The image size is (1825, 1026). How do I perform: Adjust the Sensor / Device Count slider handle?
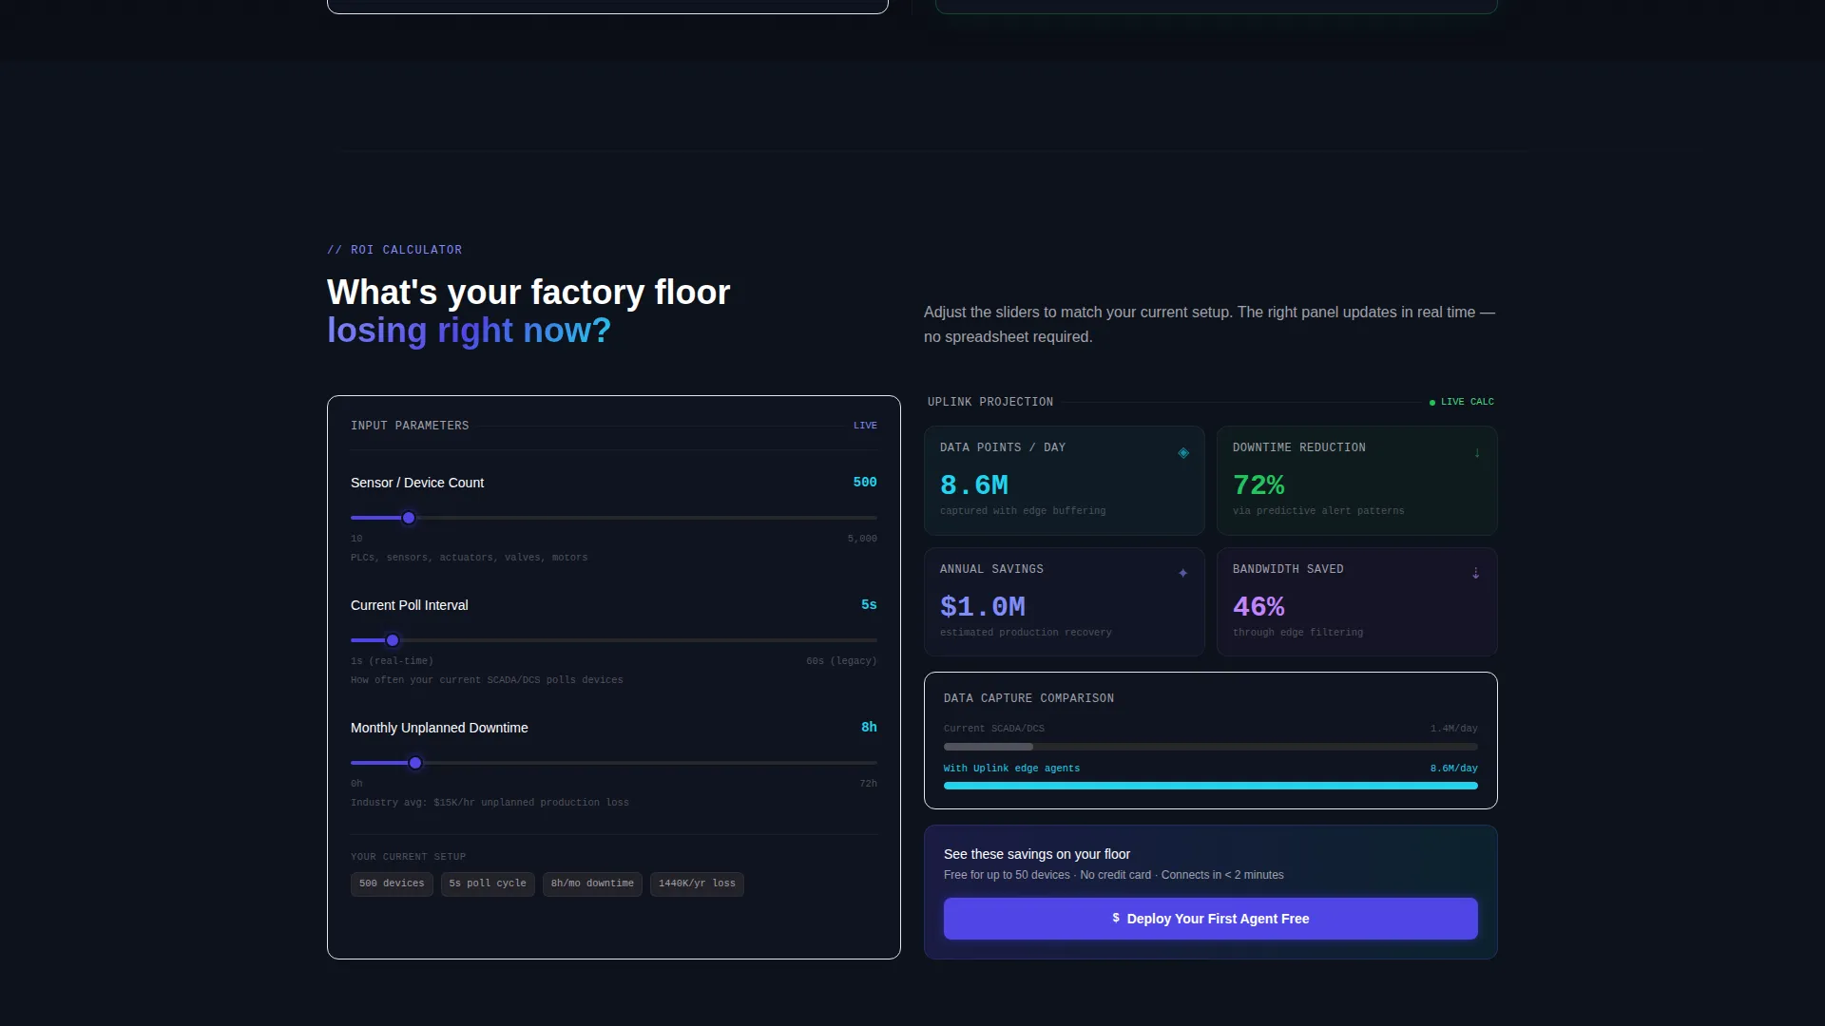coord(409,518)
